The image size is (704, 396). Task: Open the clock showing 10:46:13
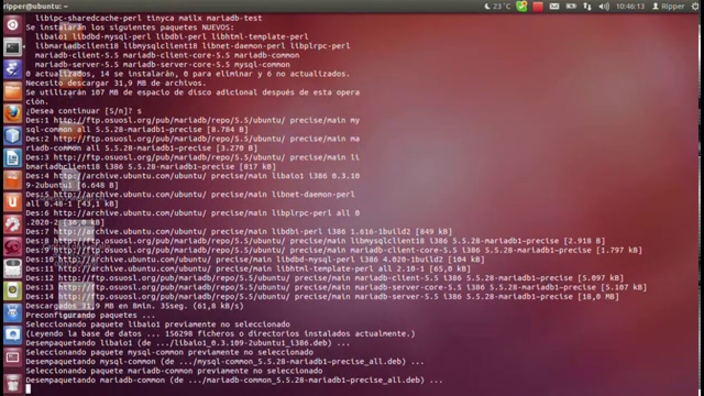[x=630, y=6]
